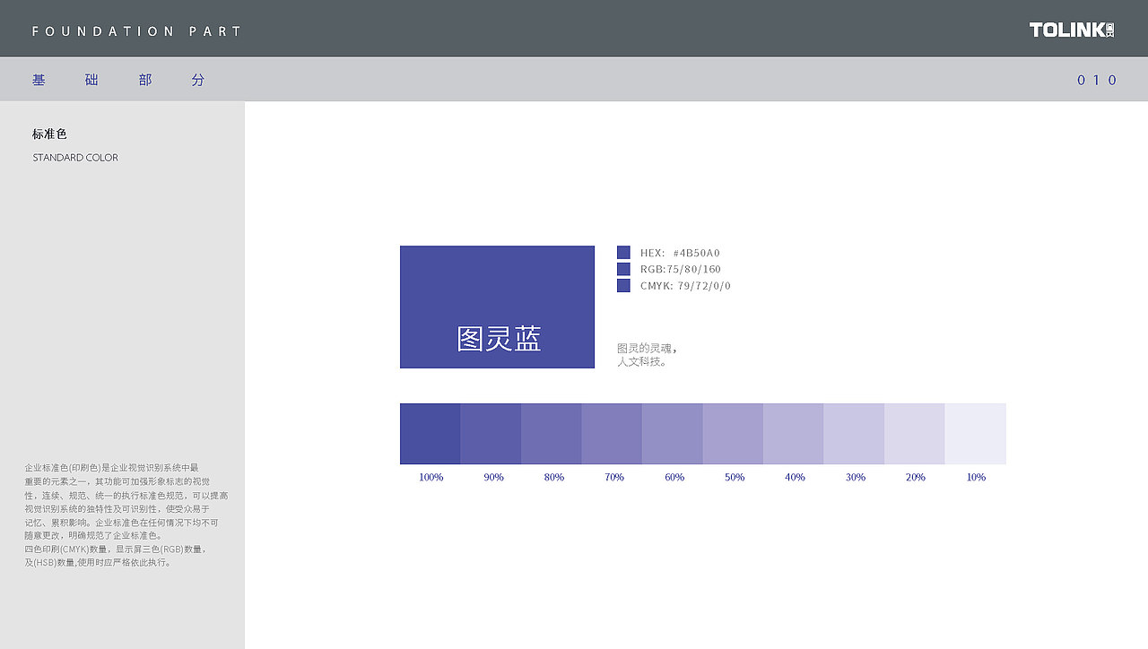Screen dimensions: 1148x649
Task: Click the 70% percentage label
Action: (x=614, y=477)
